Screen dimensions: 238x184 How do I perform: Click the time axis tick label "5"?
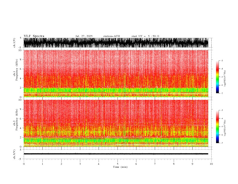point(117,164)
